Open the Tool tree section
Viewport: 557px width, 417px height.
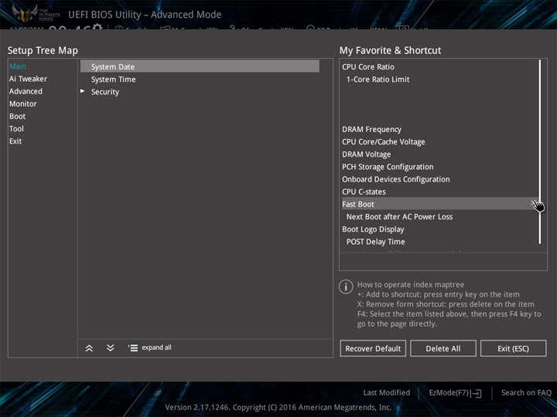[x=16, y=128]
